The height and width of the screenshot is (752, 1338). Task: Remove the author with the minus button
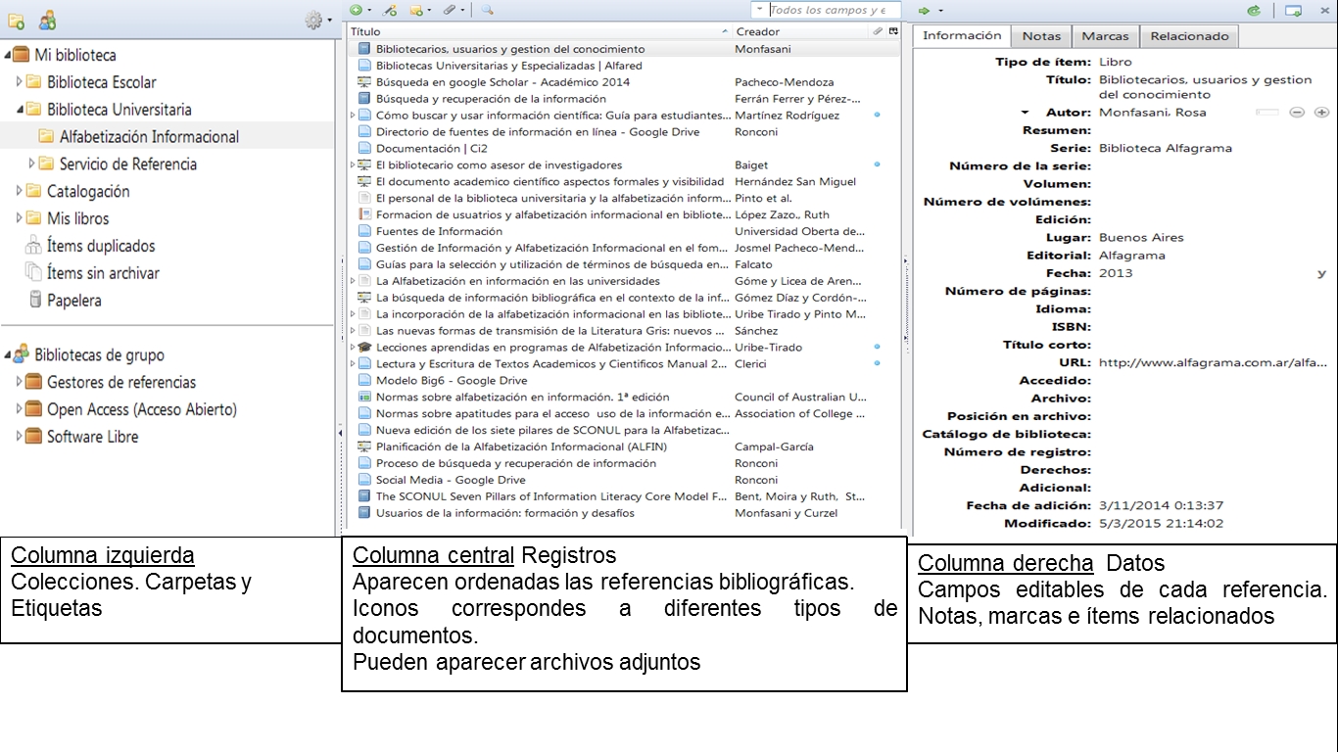[x=1296, y=113]
